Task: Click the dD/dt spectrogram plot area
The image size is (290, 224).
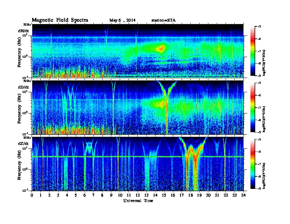Action: (x=138, y=108)
